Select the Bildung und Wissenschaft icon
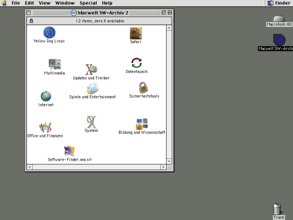The width and height of the screenshot is (293, 220). (x=142, y=124)
